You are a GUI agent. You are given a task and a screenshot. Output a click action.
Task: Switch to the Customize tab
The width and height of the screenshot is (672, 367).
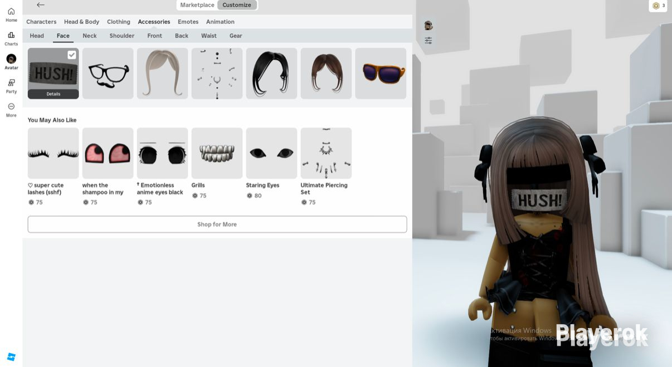[x=237, y=5]
